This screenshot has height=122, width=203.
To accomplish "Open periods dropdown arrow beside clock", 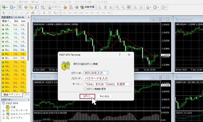I will (158, 7).
